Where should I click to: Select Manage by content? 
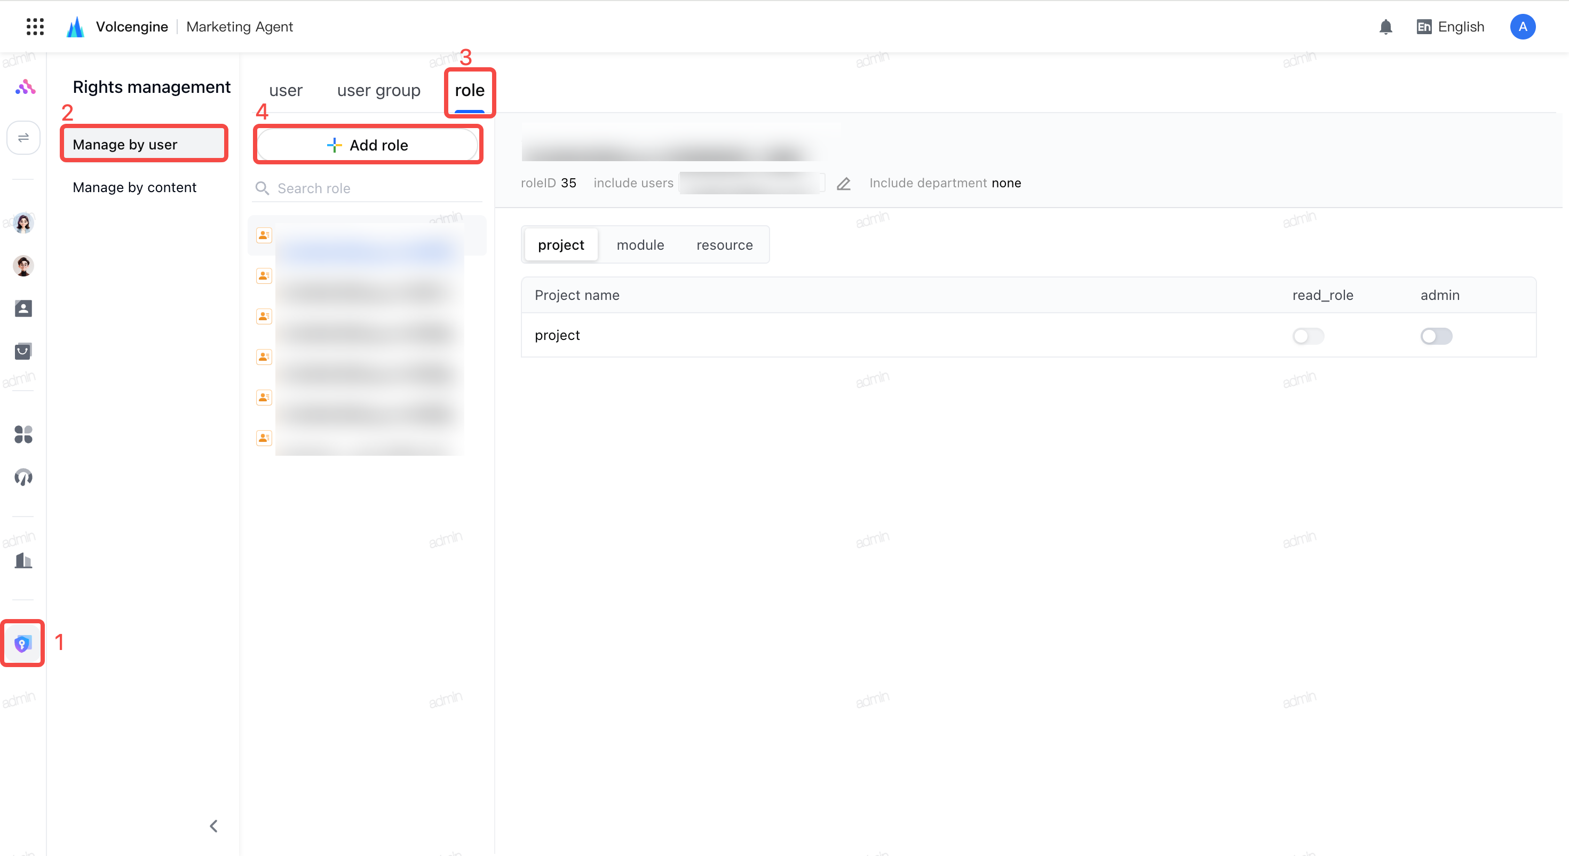click(x=134, y=187)
